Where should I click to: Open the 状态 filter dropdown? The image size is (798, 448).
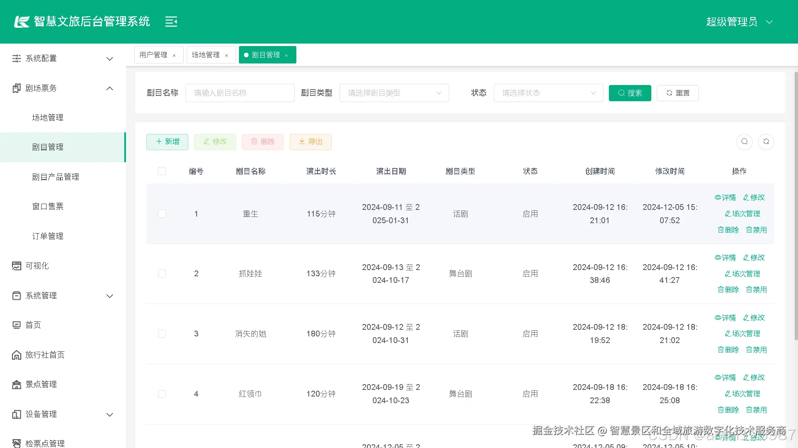[x=548, y=93]
